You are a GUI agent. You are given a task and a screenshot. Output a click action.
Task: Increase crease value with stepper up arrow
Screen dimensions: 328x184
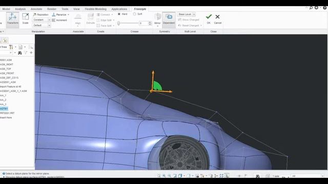point(150,22)
